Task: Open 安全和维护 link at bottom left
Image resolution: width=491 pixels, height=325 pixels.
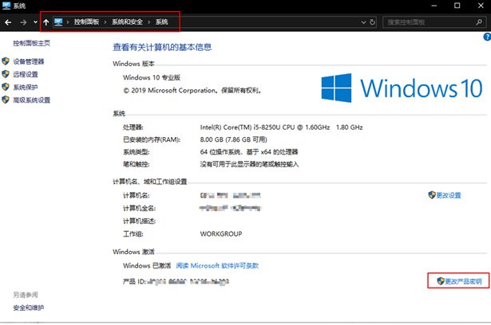Action: tap(29, 307)
